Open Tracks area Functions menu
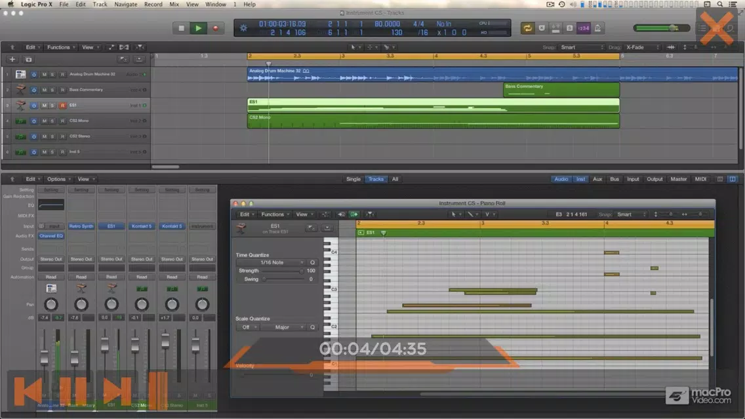The image size is (745, 419). [60, 47]
